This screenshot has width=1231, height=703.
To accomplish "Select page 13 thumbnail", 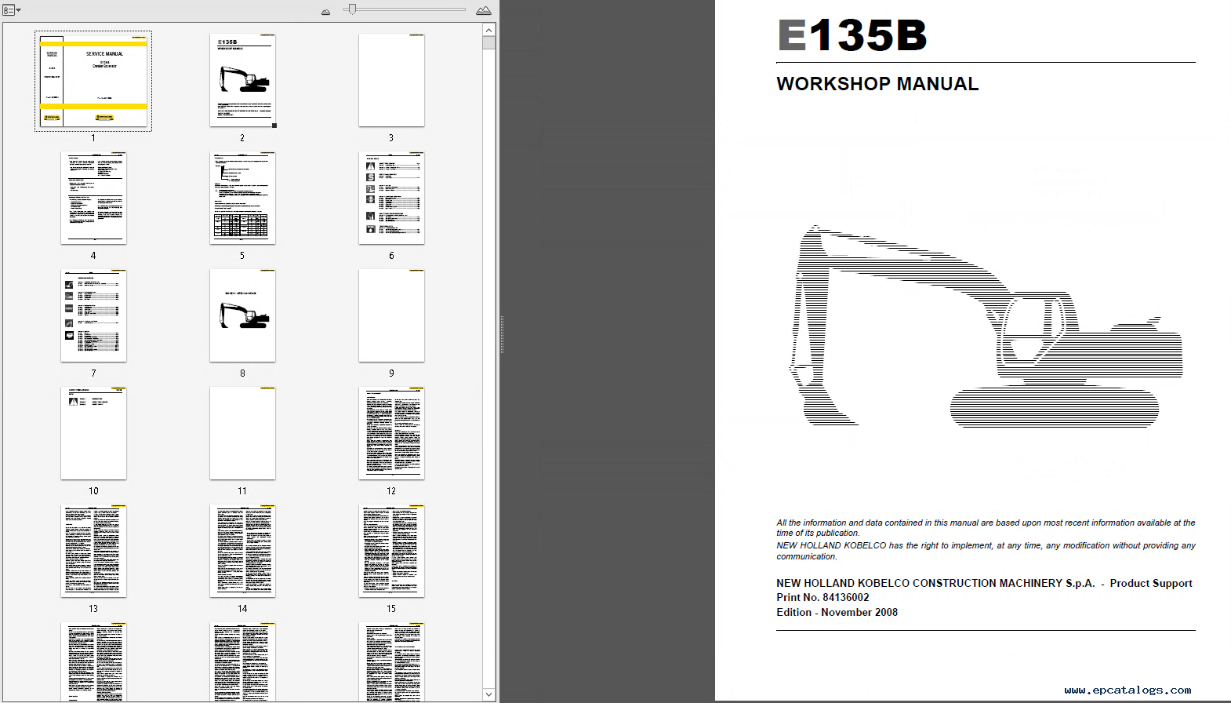I will [x=93, y=551].
